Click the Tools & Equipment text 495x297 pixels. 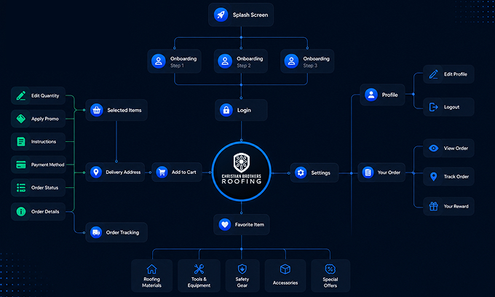tap(199, 282)
